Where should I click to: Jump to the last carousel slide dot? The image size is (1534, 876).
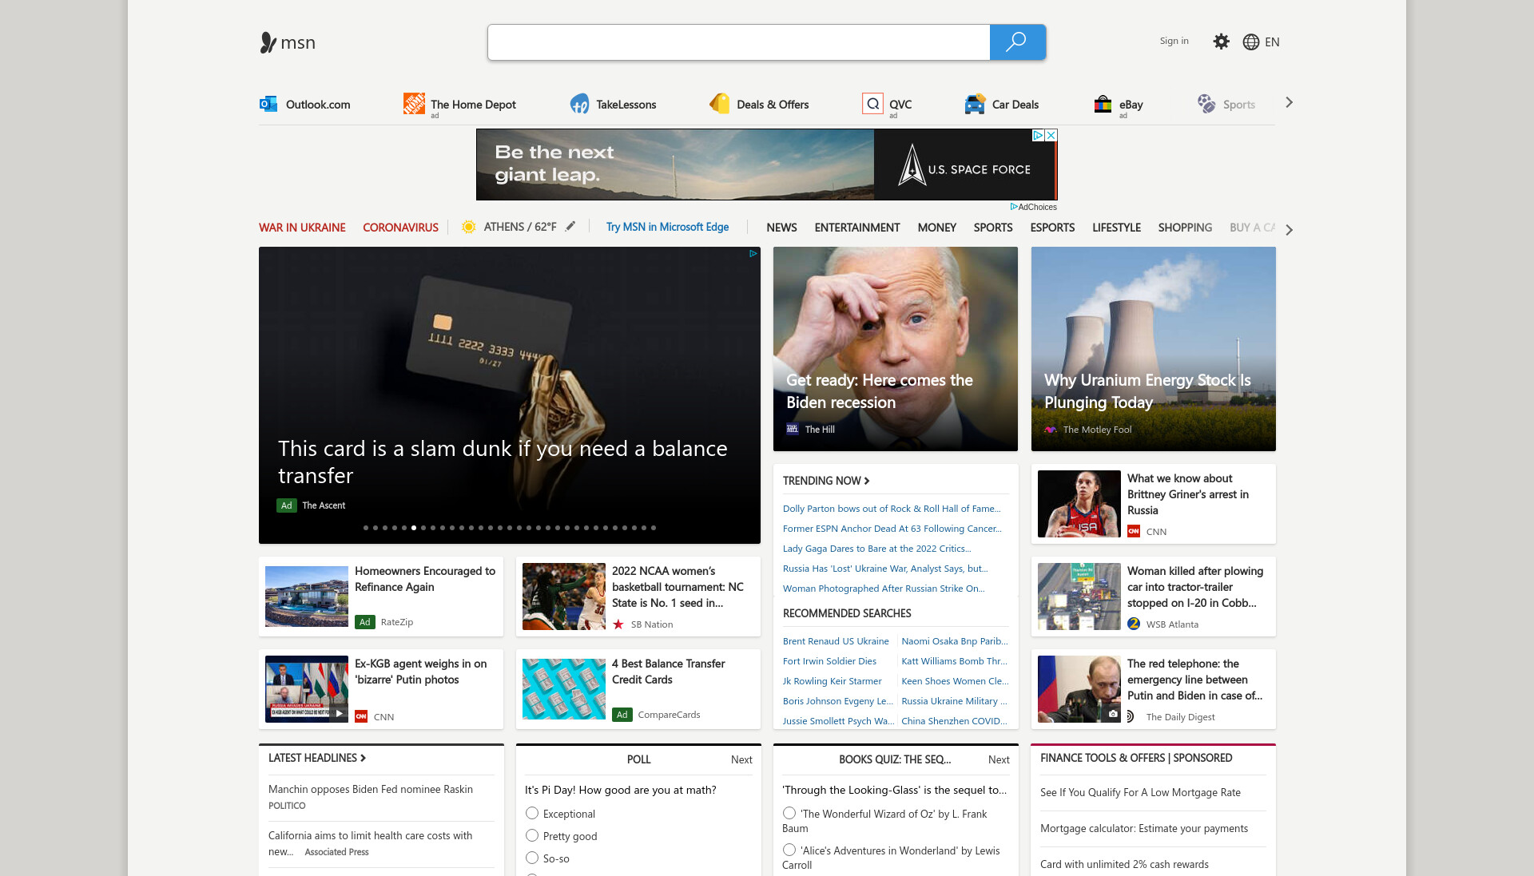click(654, 528)
